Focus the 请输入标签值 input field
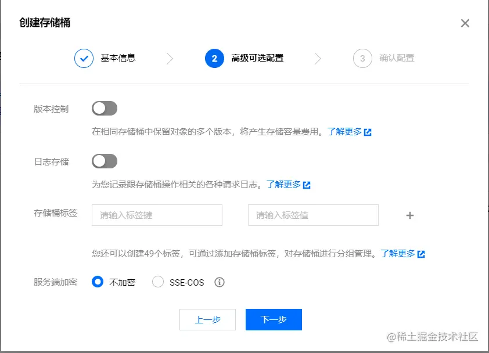Image resolution: width=489 pixels, height=353 pixels. [313, 215]
